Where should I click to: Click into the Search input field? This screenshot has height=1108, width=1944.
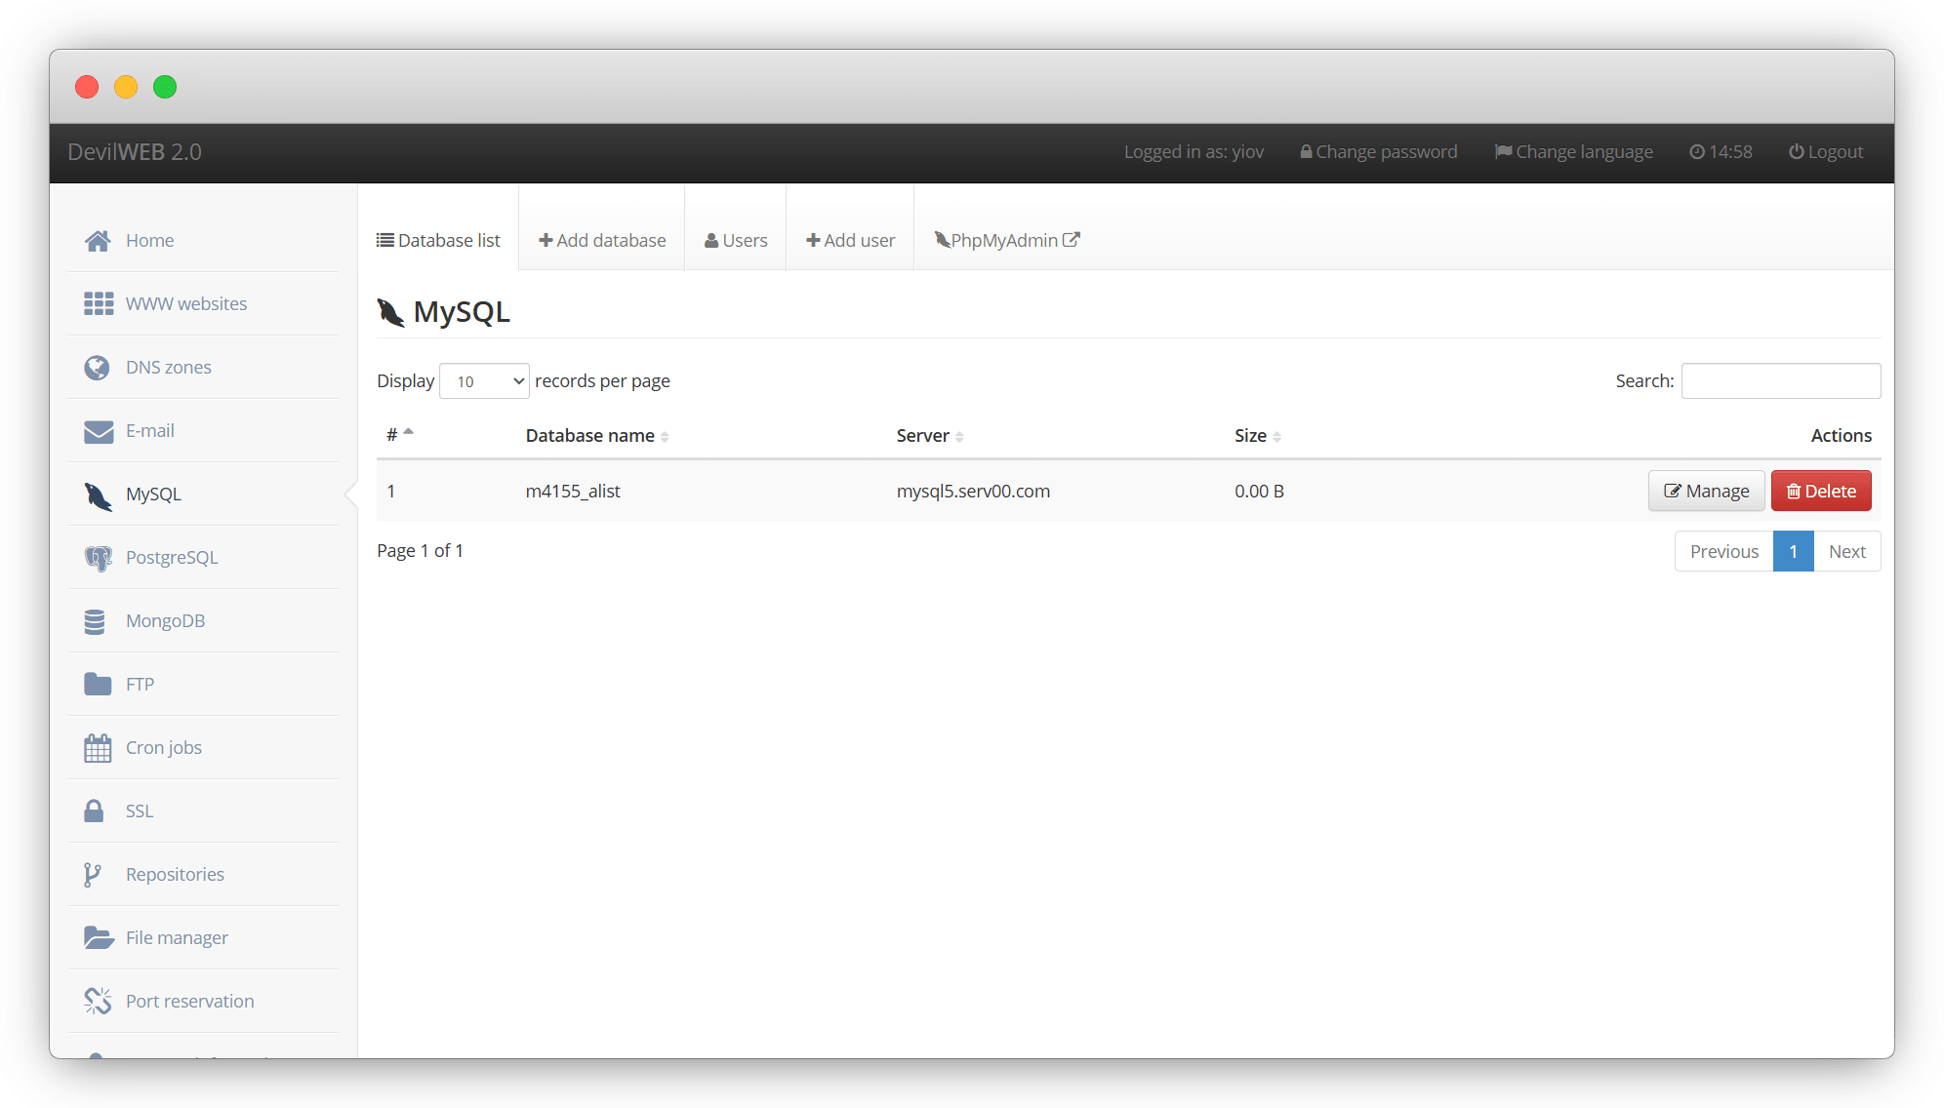coord(1780,381)
